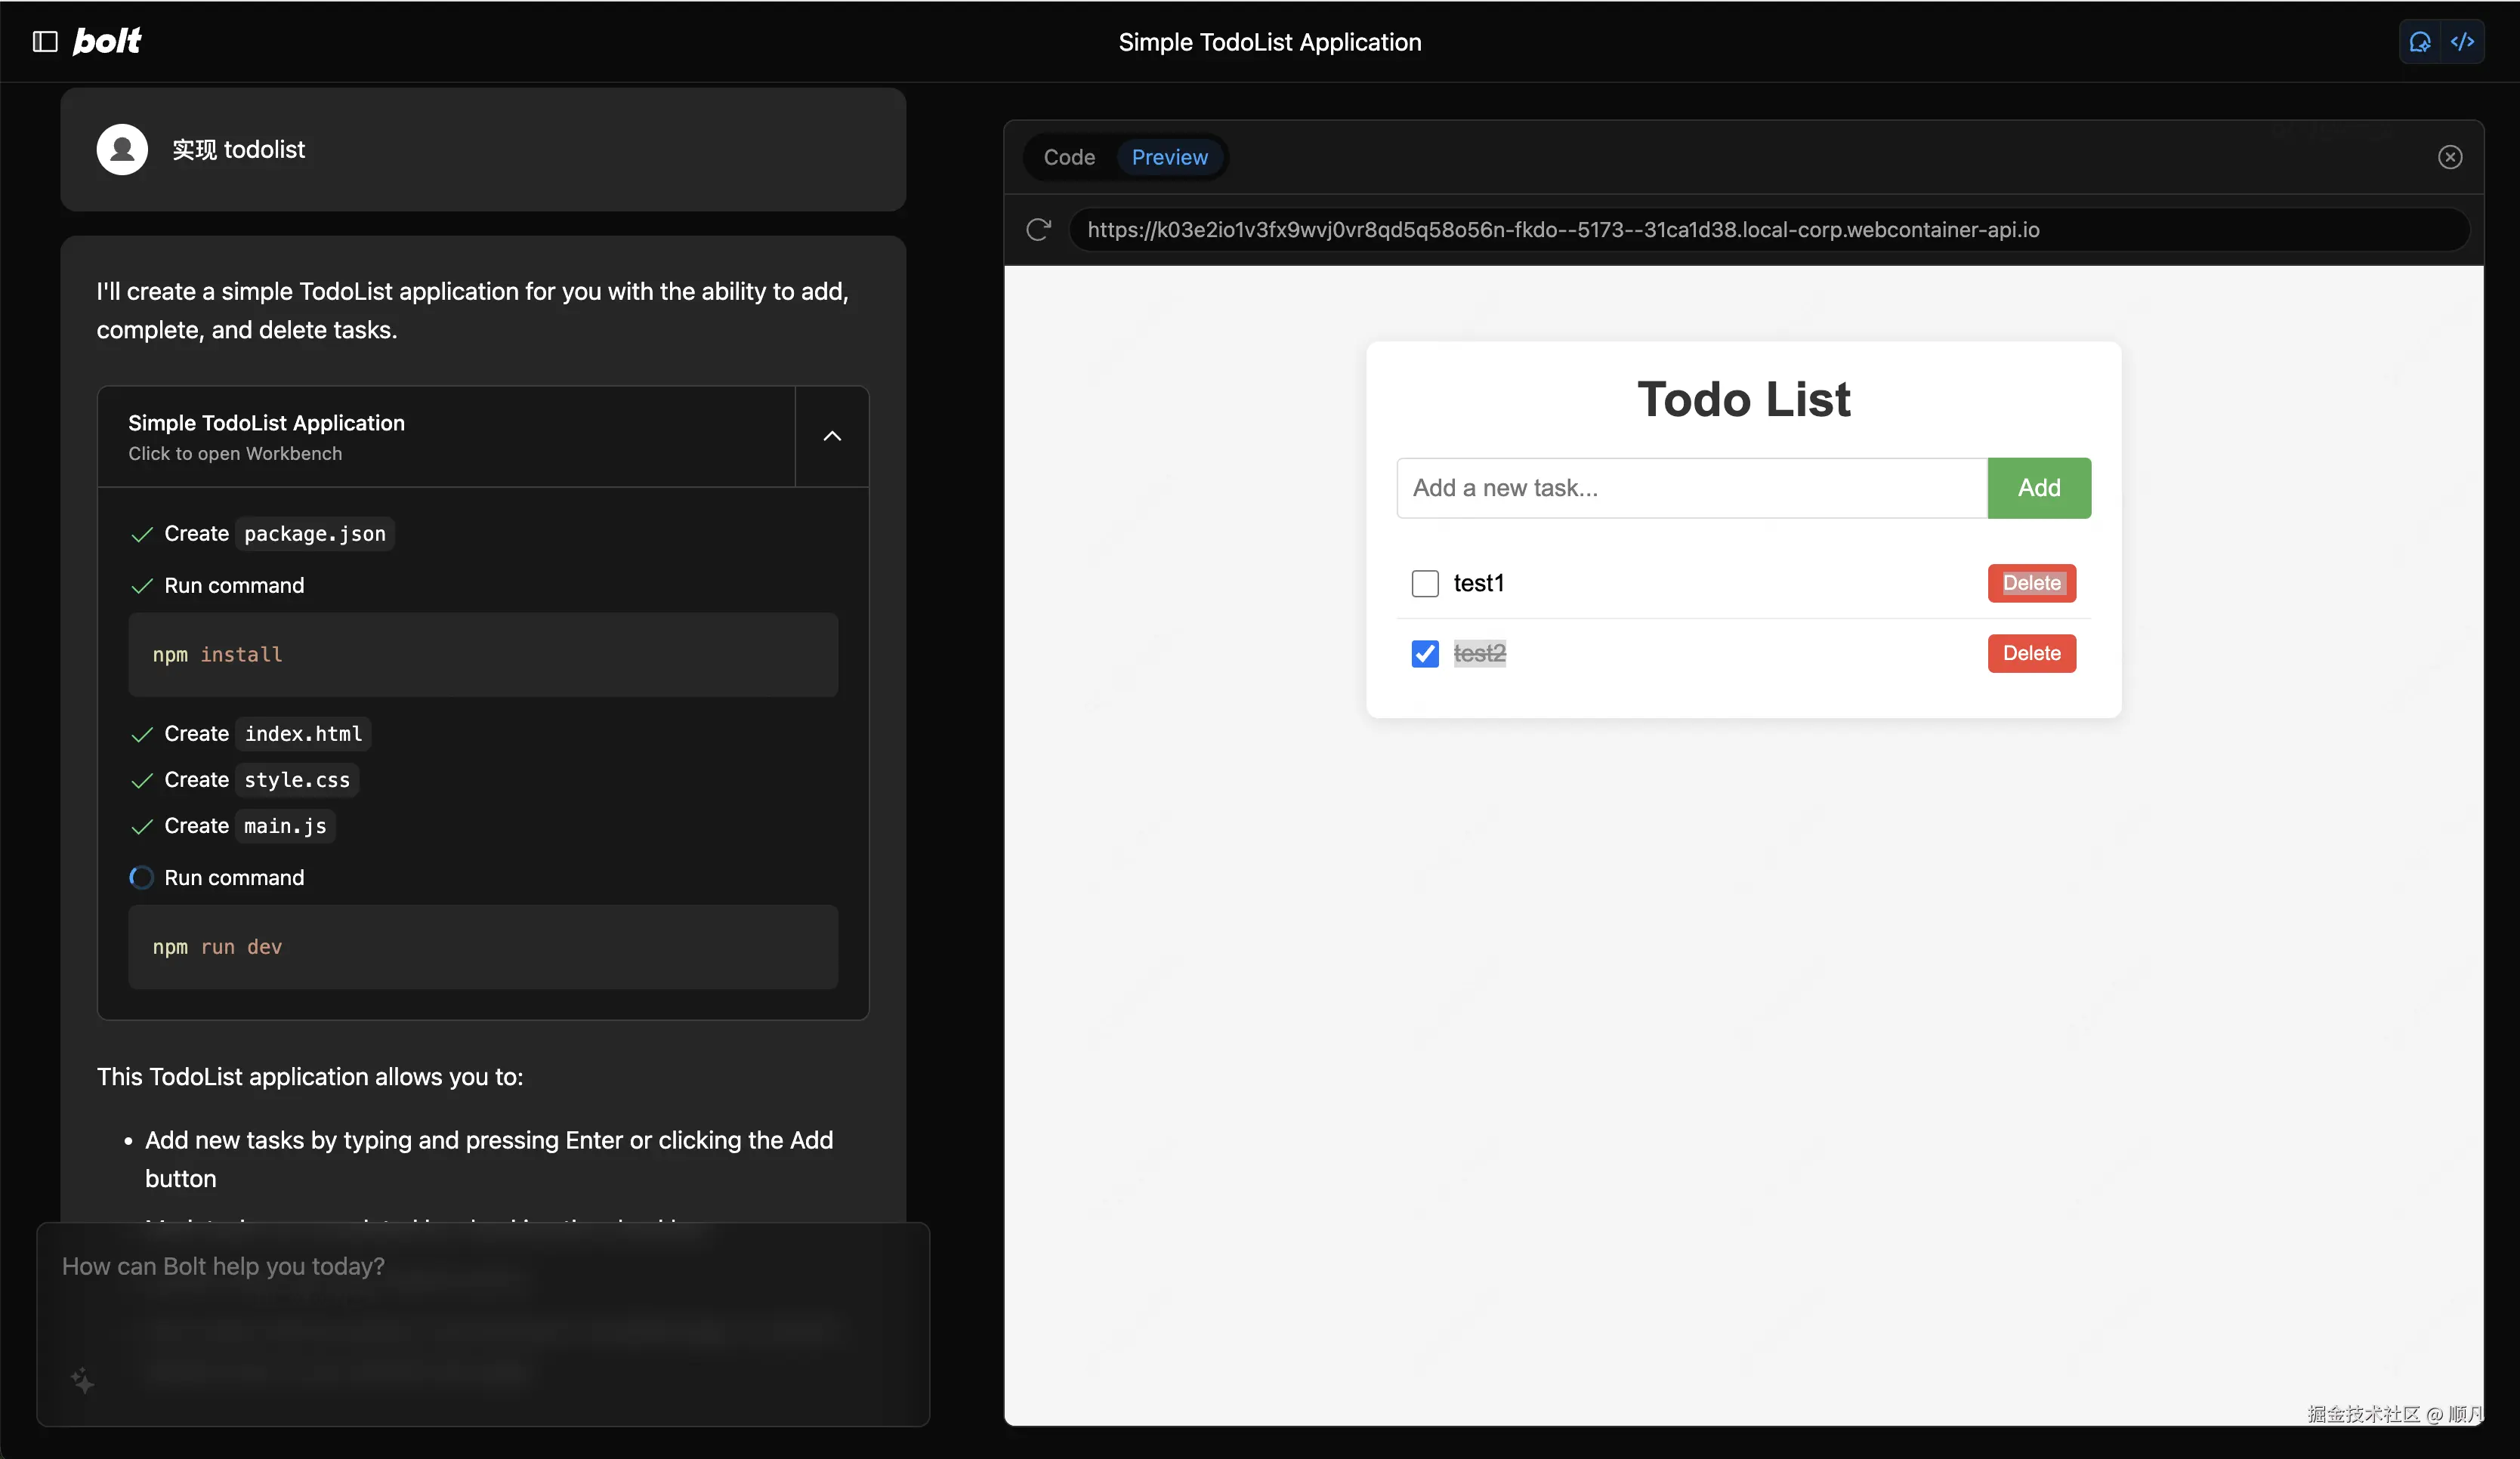
Task: Delete the test1 task
Action: [2031, 583]
